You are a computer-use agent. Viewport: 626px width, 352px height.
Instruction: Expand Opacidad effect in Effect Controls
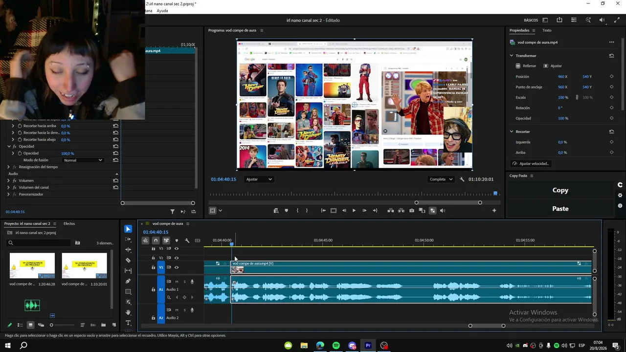coord(8,146)
